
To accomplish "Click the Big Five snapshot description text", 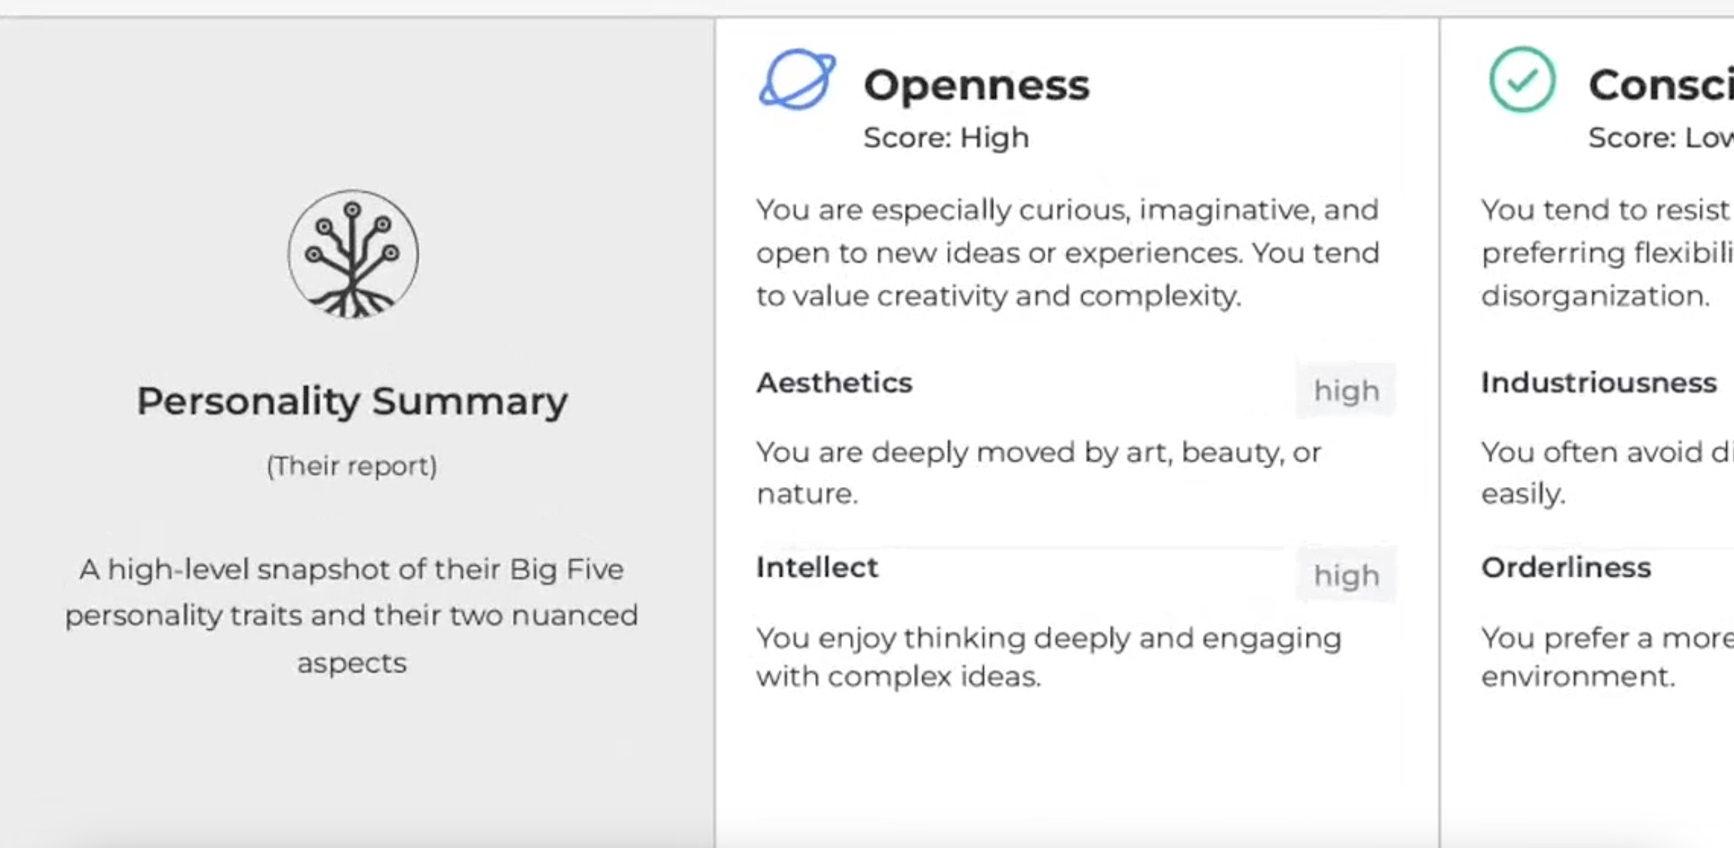I will click(x=352, y=616).
